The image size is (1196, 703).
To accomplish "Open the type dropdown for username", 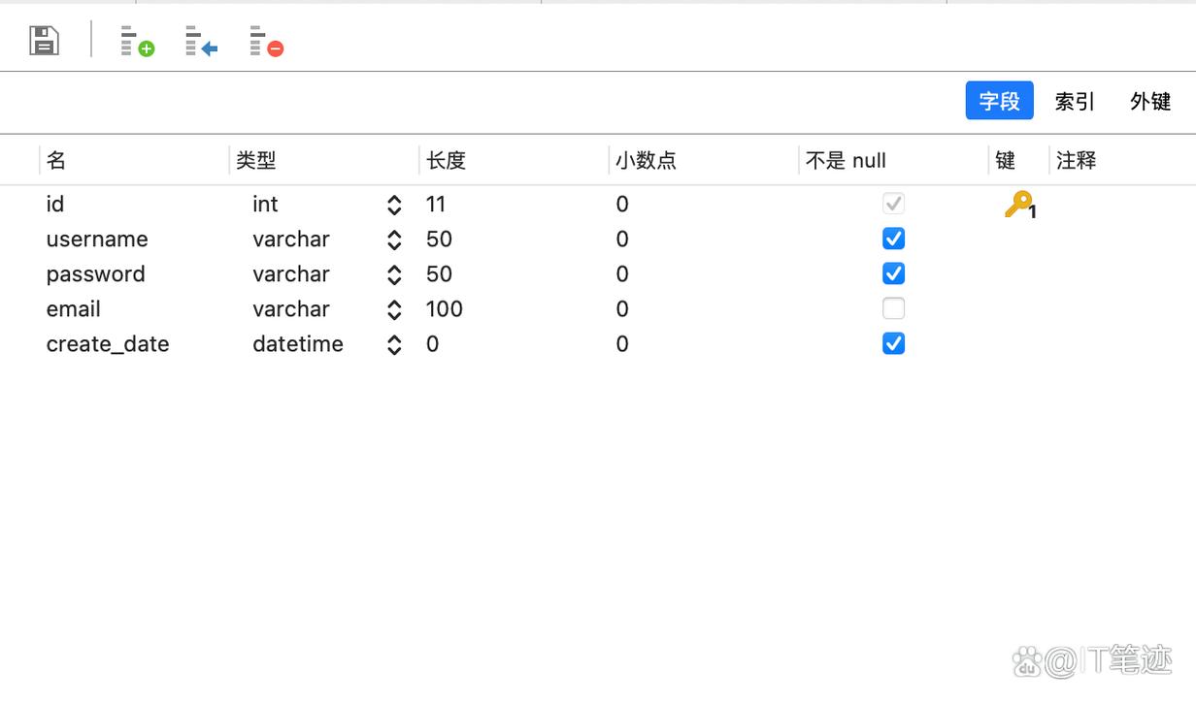I will pos(394,240).
